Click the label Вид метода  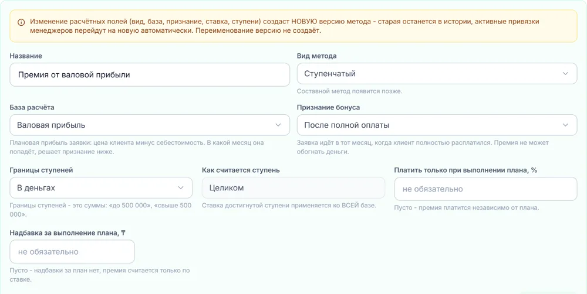tap(317, 56)
